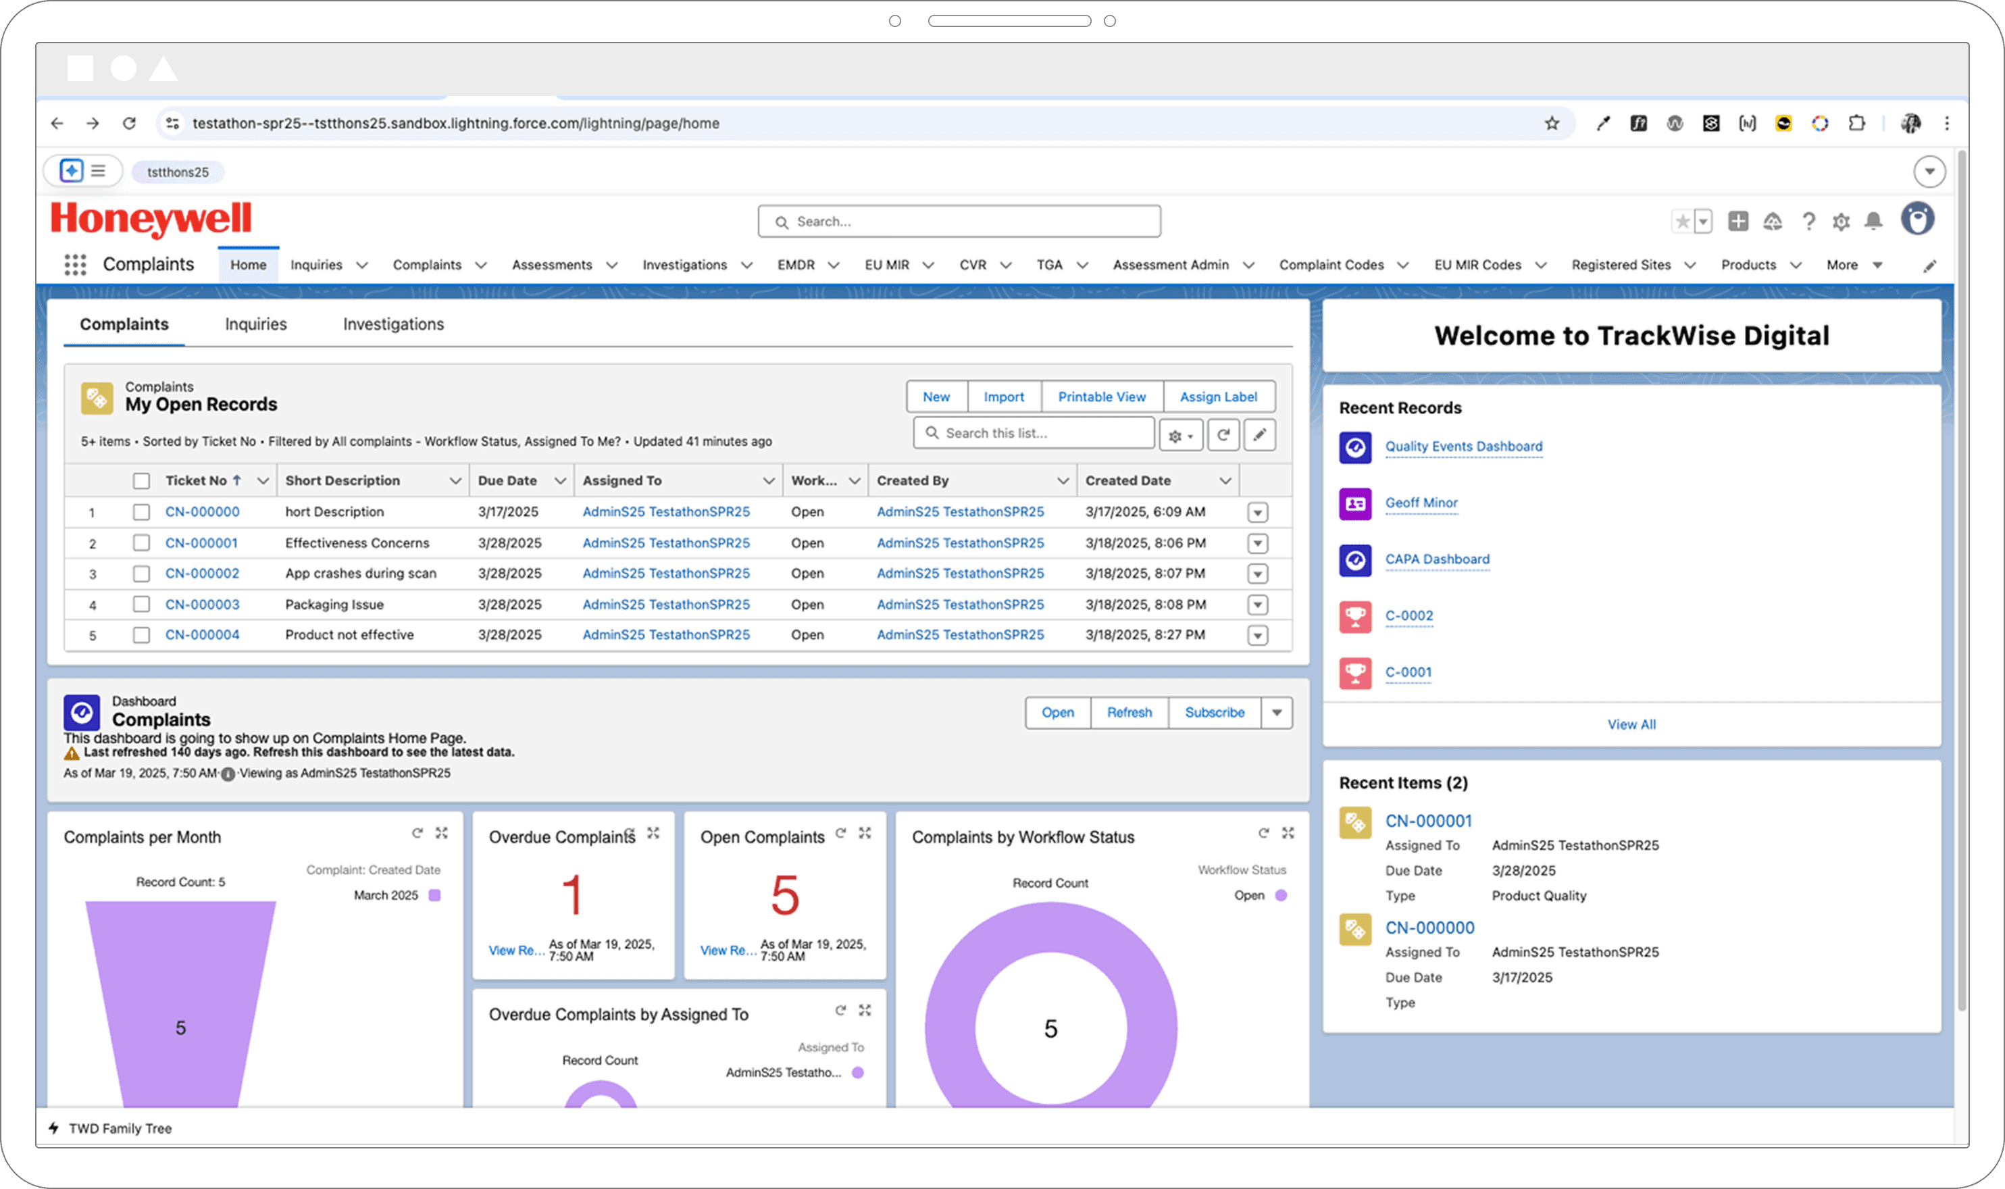This screenshot has width=2005, height=1189.
Task: Switch to the Investigations tab
Action: [393, 324]
